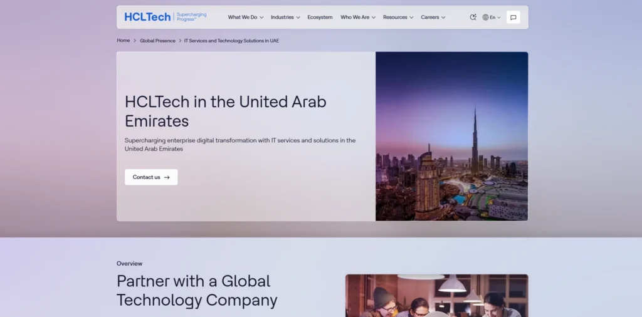
Task: Expand the Who We Are chevron
Action: click(374, 18)
